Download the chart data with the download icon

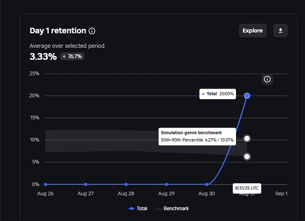coord(280,31)
